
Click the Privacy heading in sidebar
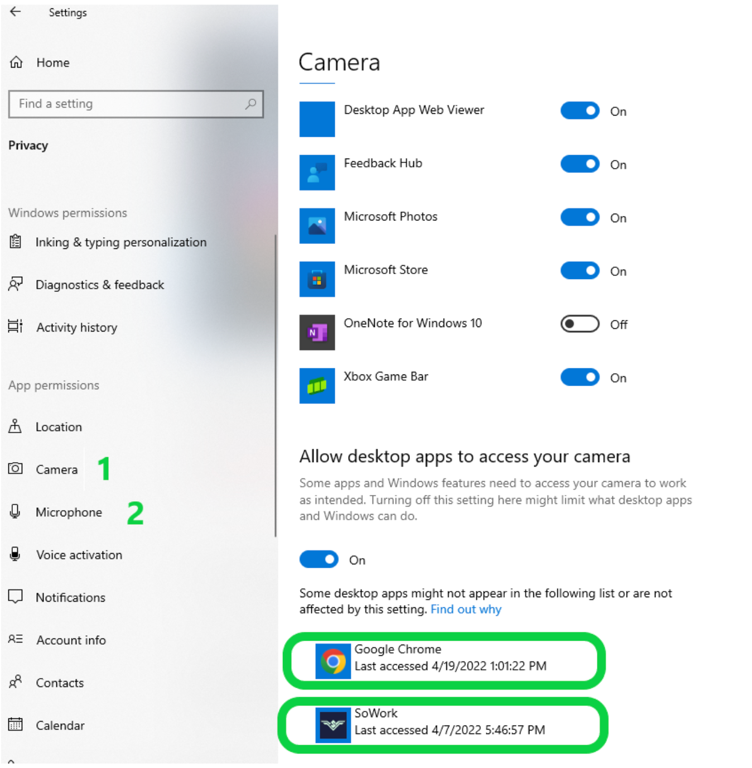point(28,145)
